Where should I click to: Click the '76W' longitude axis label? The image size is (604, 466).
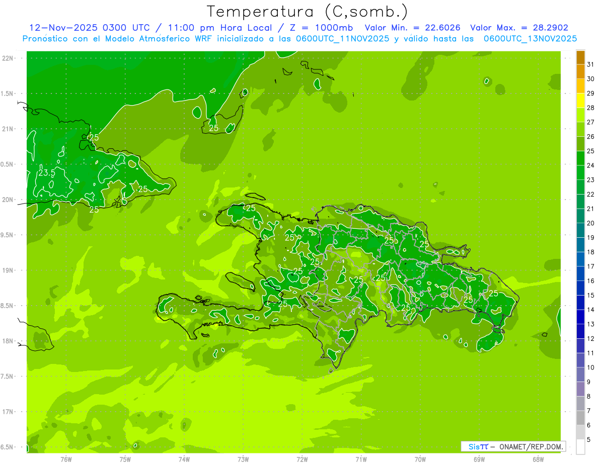66,459
